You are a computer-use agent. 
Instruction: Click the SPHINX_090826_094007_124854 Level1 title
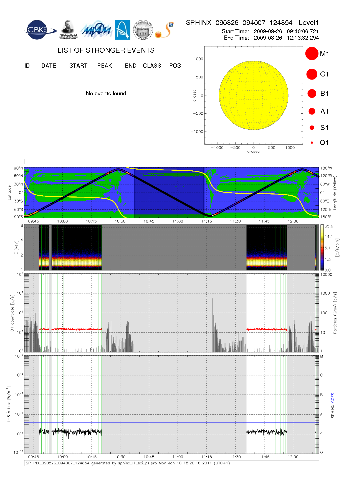click(x=252, y=23)
